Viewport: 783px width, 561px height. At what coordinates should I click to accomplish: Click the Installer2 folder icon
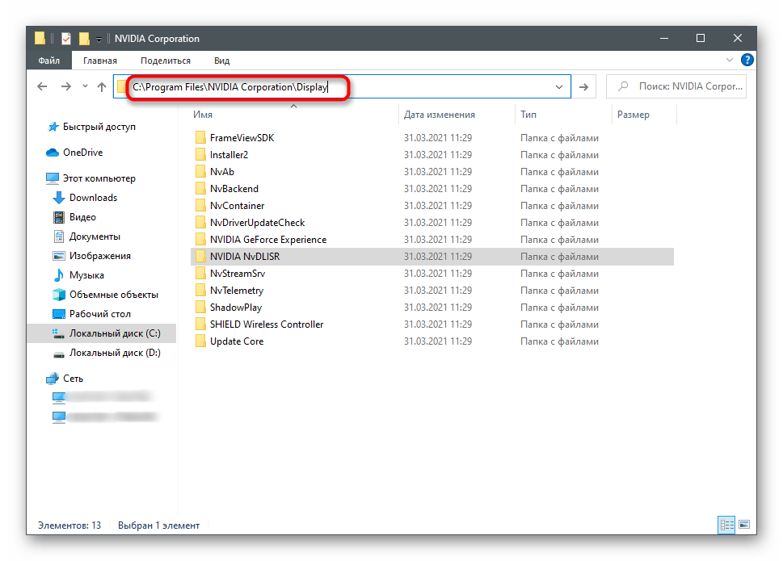pyautogui.click(x=200, y=155)
